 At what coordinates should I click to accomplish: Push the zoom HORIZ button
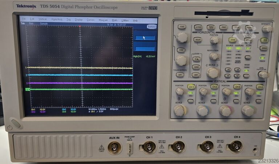coord(196,67)
